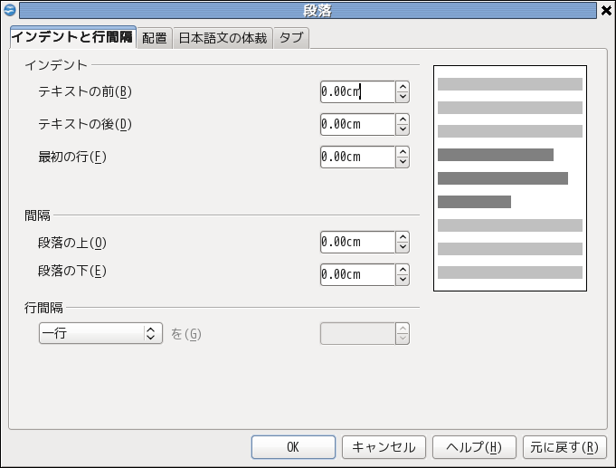
Task: Focus the 最初の行 input field
Action: tap(357, 158)
